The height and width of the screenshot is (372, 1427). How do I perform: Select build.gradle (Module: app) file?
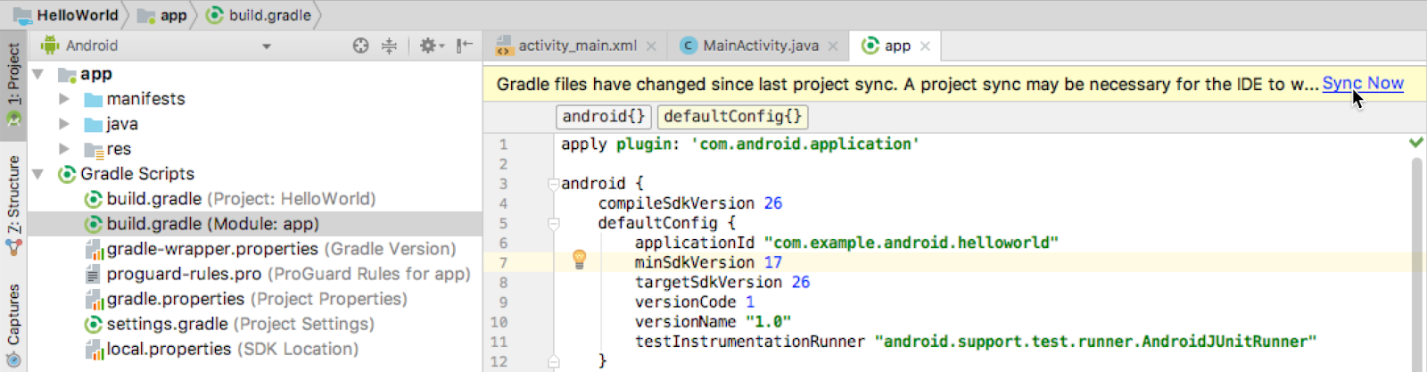point(255,224)
